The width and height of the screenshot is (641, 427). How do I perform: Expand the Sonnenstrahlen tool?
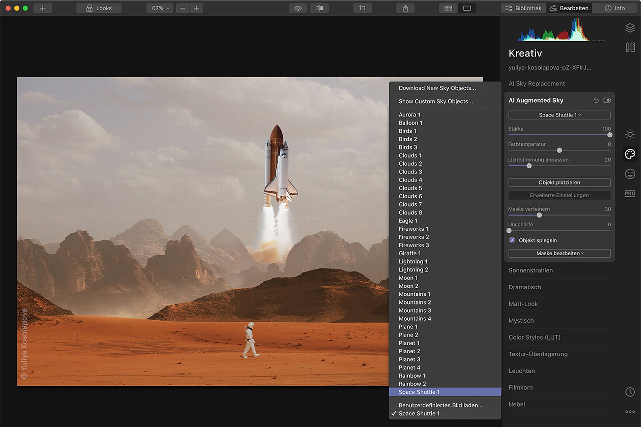[530, 270]
